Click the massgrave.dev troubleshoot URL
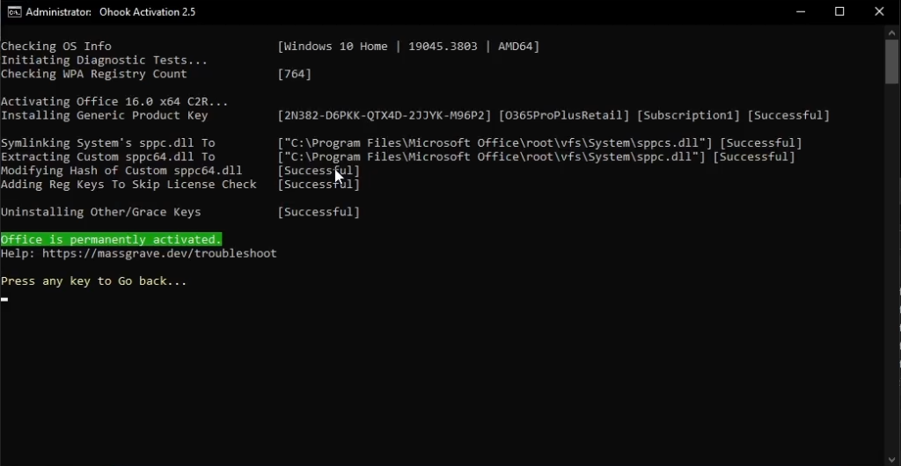Screen dimensions: 901x466 tap(157, 253)
